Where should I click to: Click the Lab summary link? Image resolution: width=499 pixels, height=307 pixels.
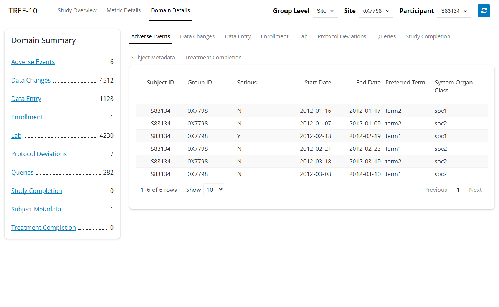[x=16, y=135]
